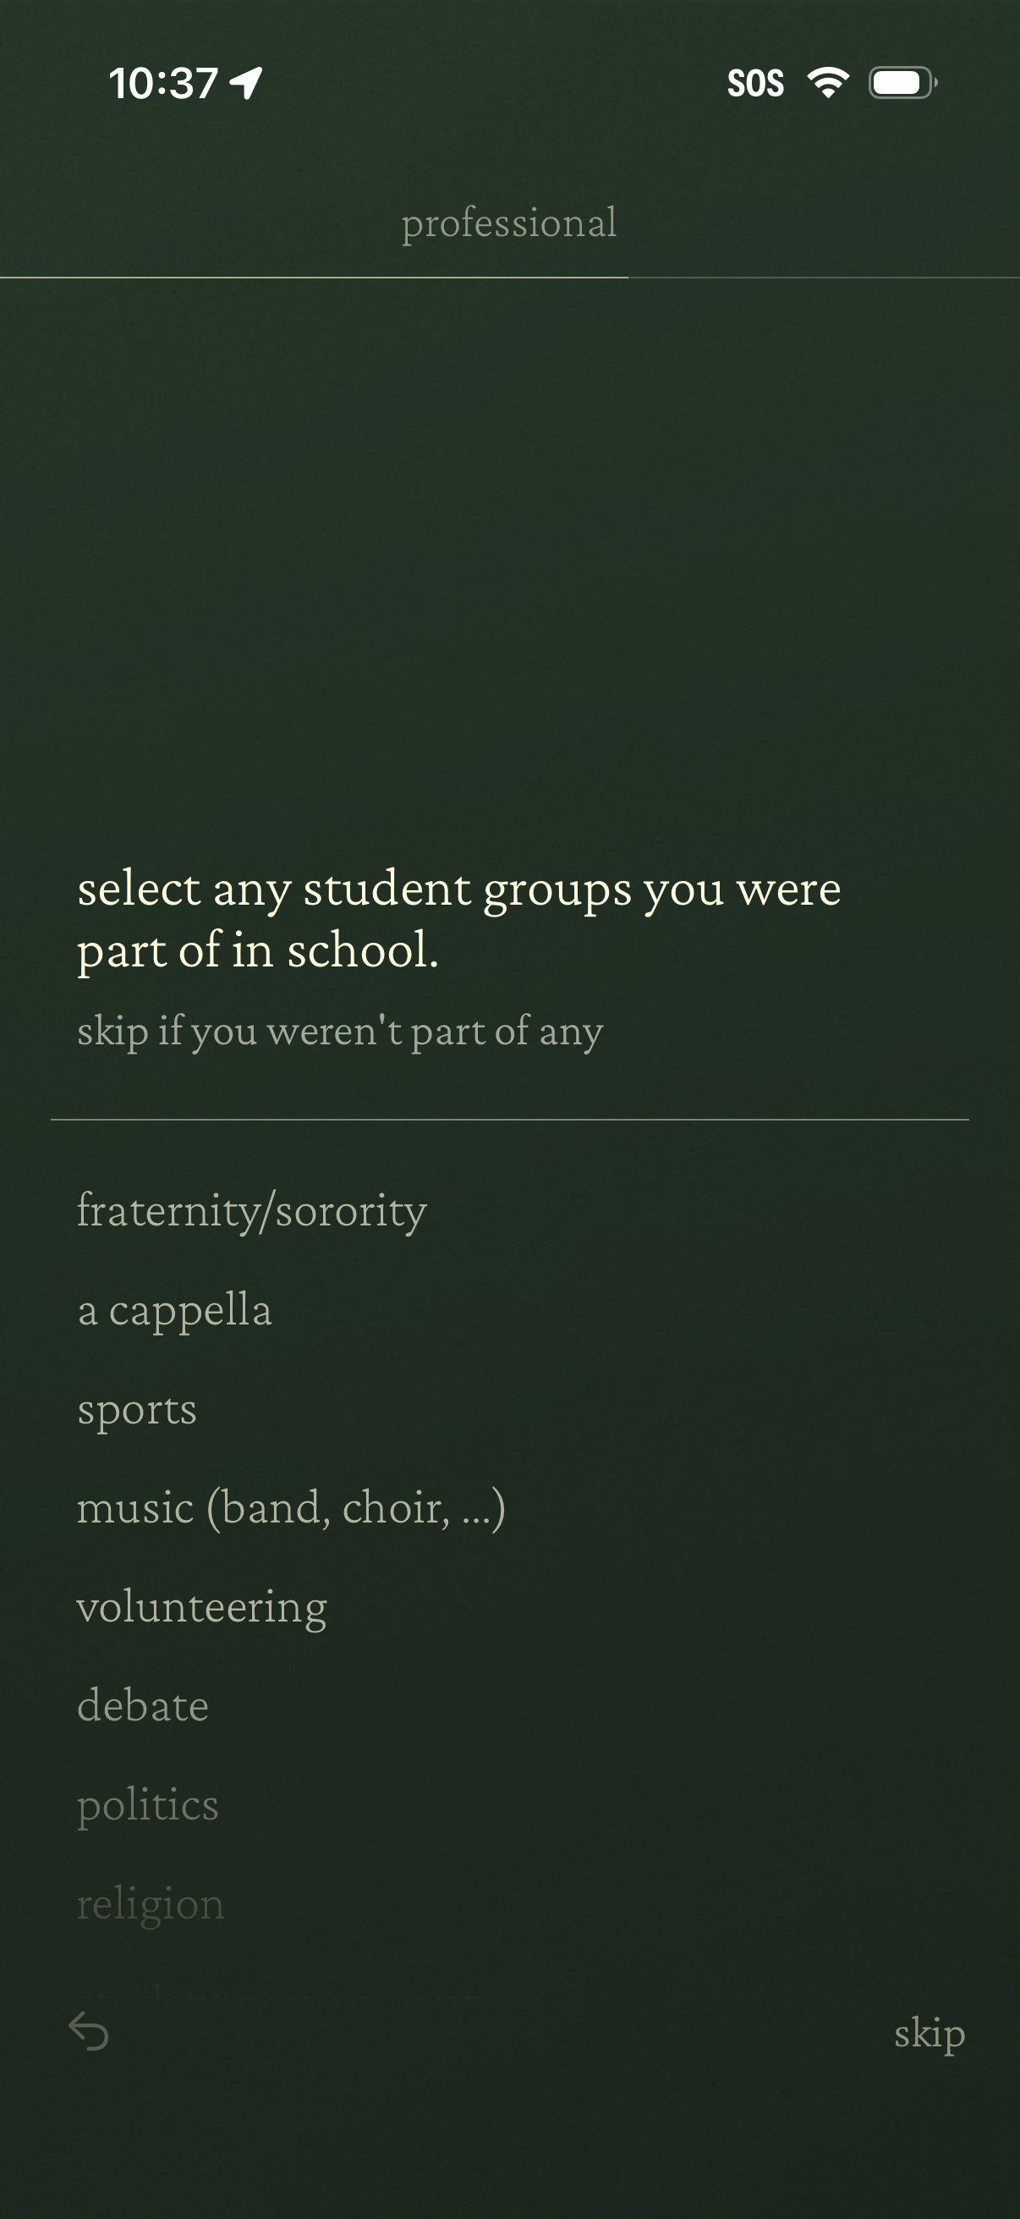
Task: Tap the SOS status indicator
Action: [755, 84]
